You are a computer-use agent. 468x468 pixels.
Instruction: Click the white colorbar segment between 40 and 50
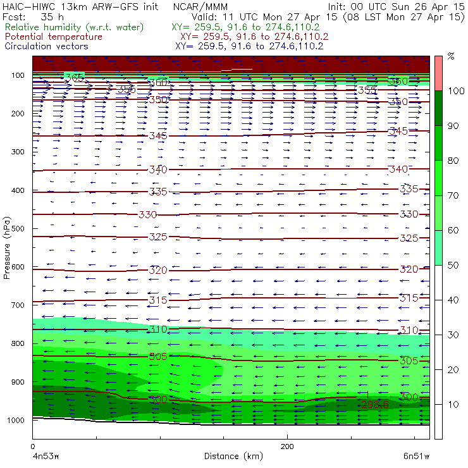click(438, 282)
